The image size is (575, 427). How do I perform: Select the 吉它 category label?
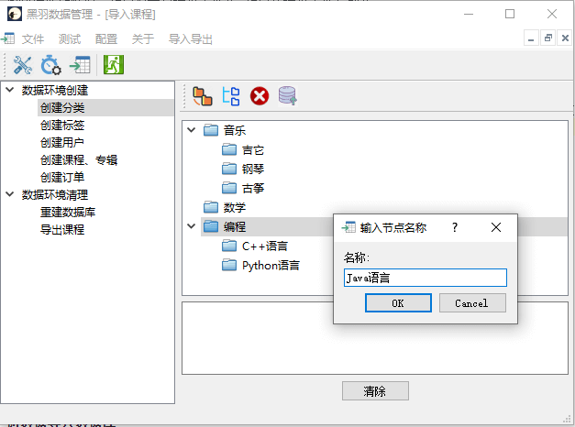pyautogui.click(x=253, y=150)
